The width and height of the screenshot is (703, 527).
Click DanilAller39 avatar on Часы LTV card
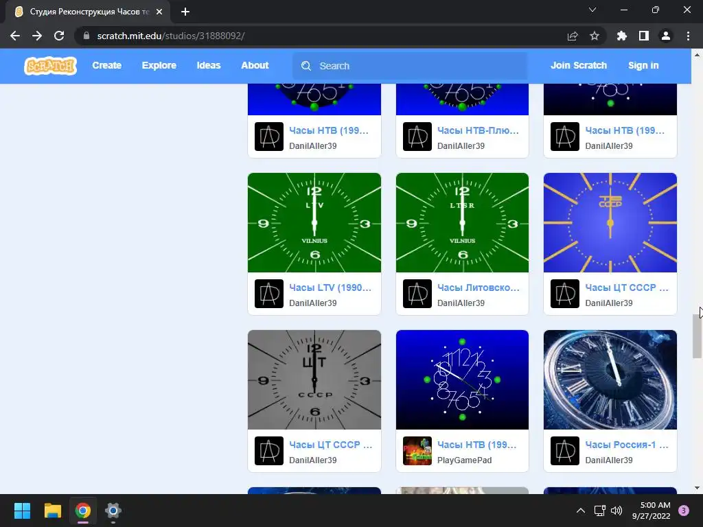(269, 294)
